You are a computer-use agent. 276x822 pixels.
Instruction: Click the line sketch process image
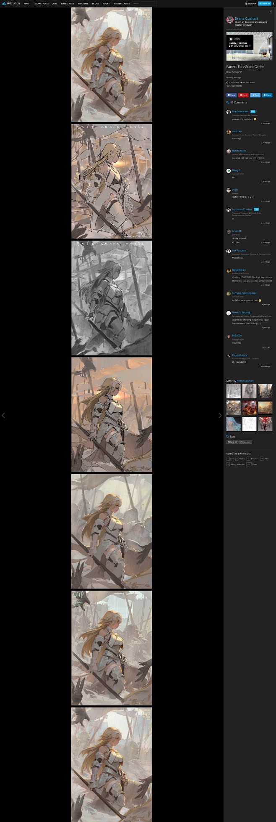click(x=112, y=181)
